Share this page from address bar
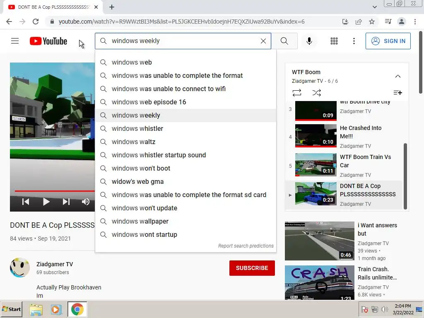424x318 pixels. pyautogui.click(x=359, y=22)
